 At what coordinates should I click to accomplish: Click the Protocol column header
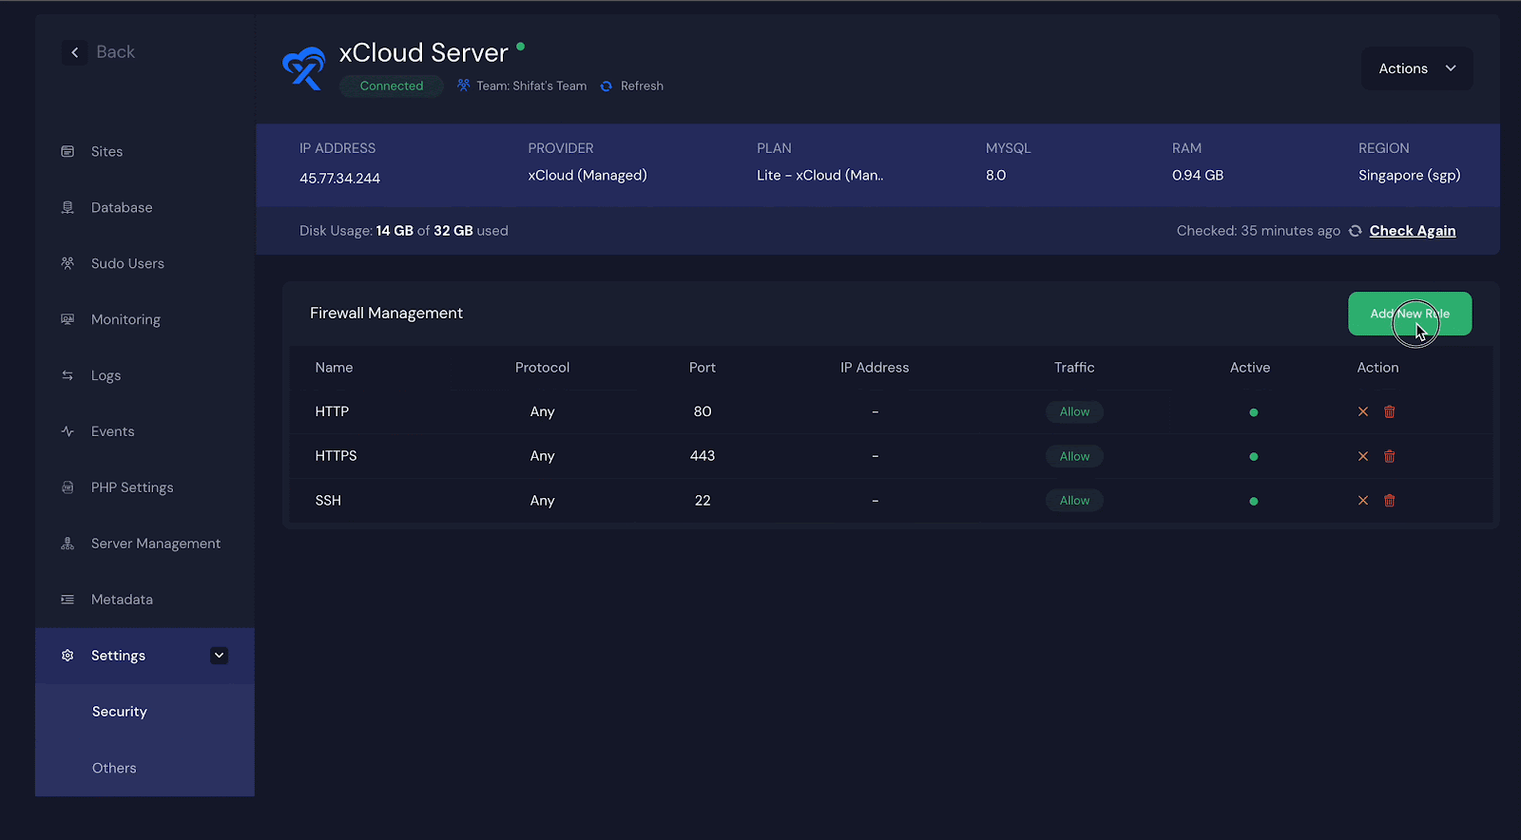click(x=542, y=368)
